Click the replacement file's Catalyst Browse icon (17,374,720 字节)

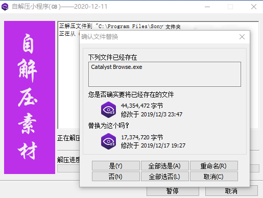click(x=108, y=141)
